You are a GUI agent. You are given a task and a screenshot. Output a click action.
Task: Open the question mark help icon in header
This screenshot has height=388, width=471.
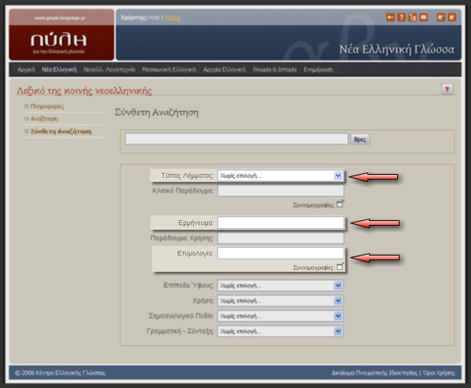point(401,16)
